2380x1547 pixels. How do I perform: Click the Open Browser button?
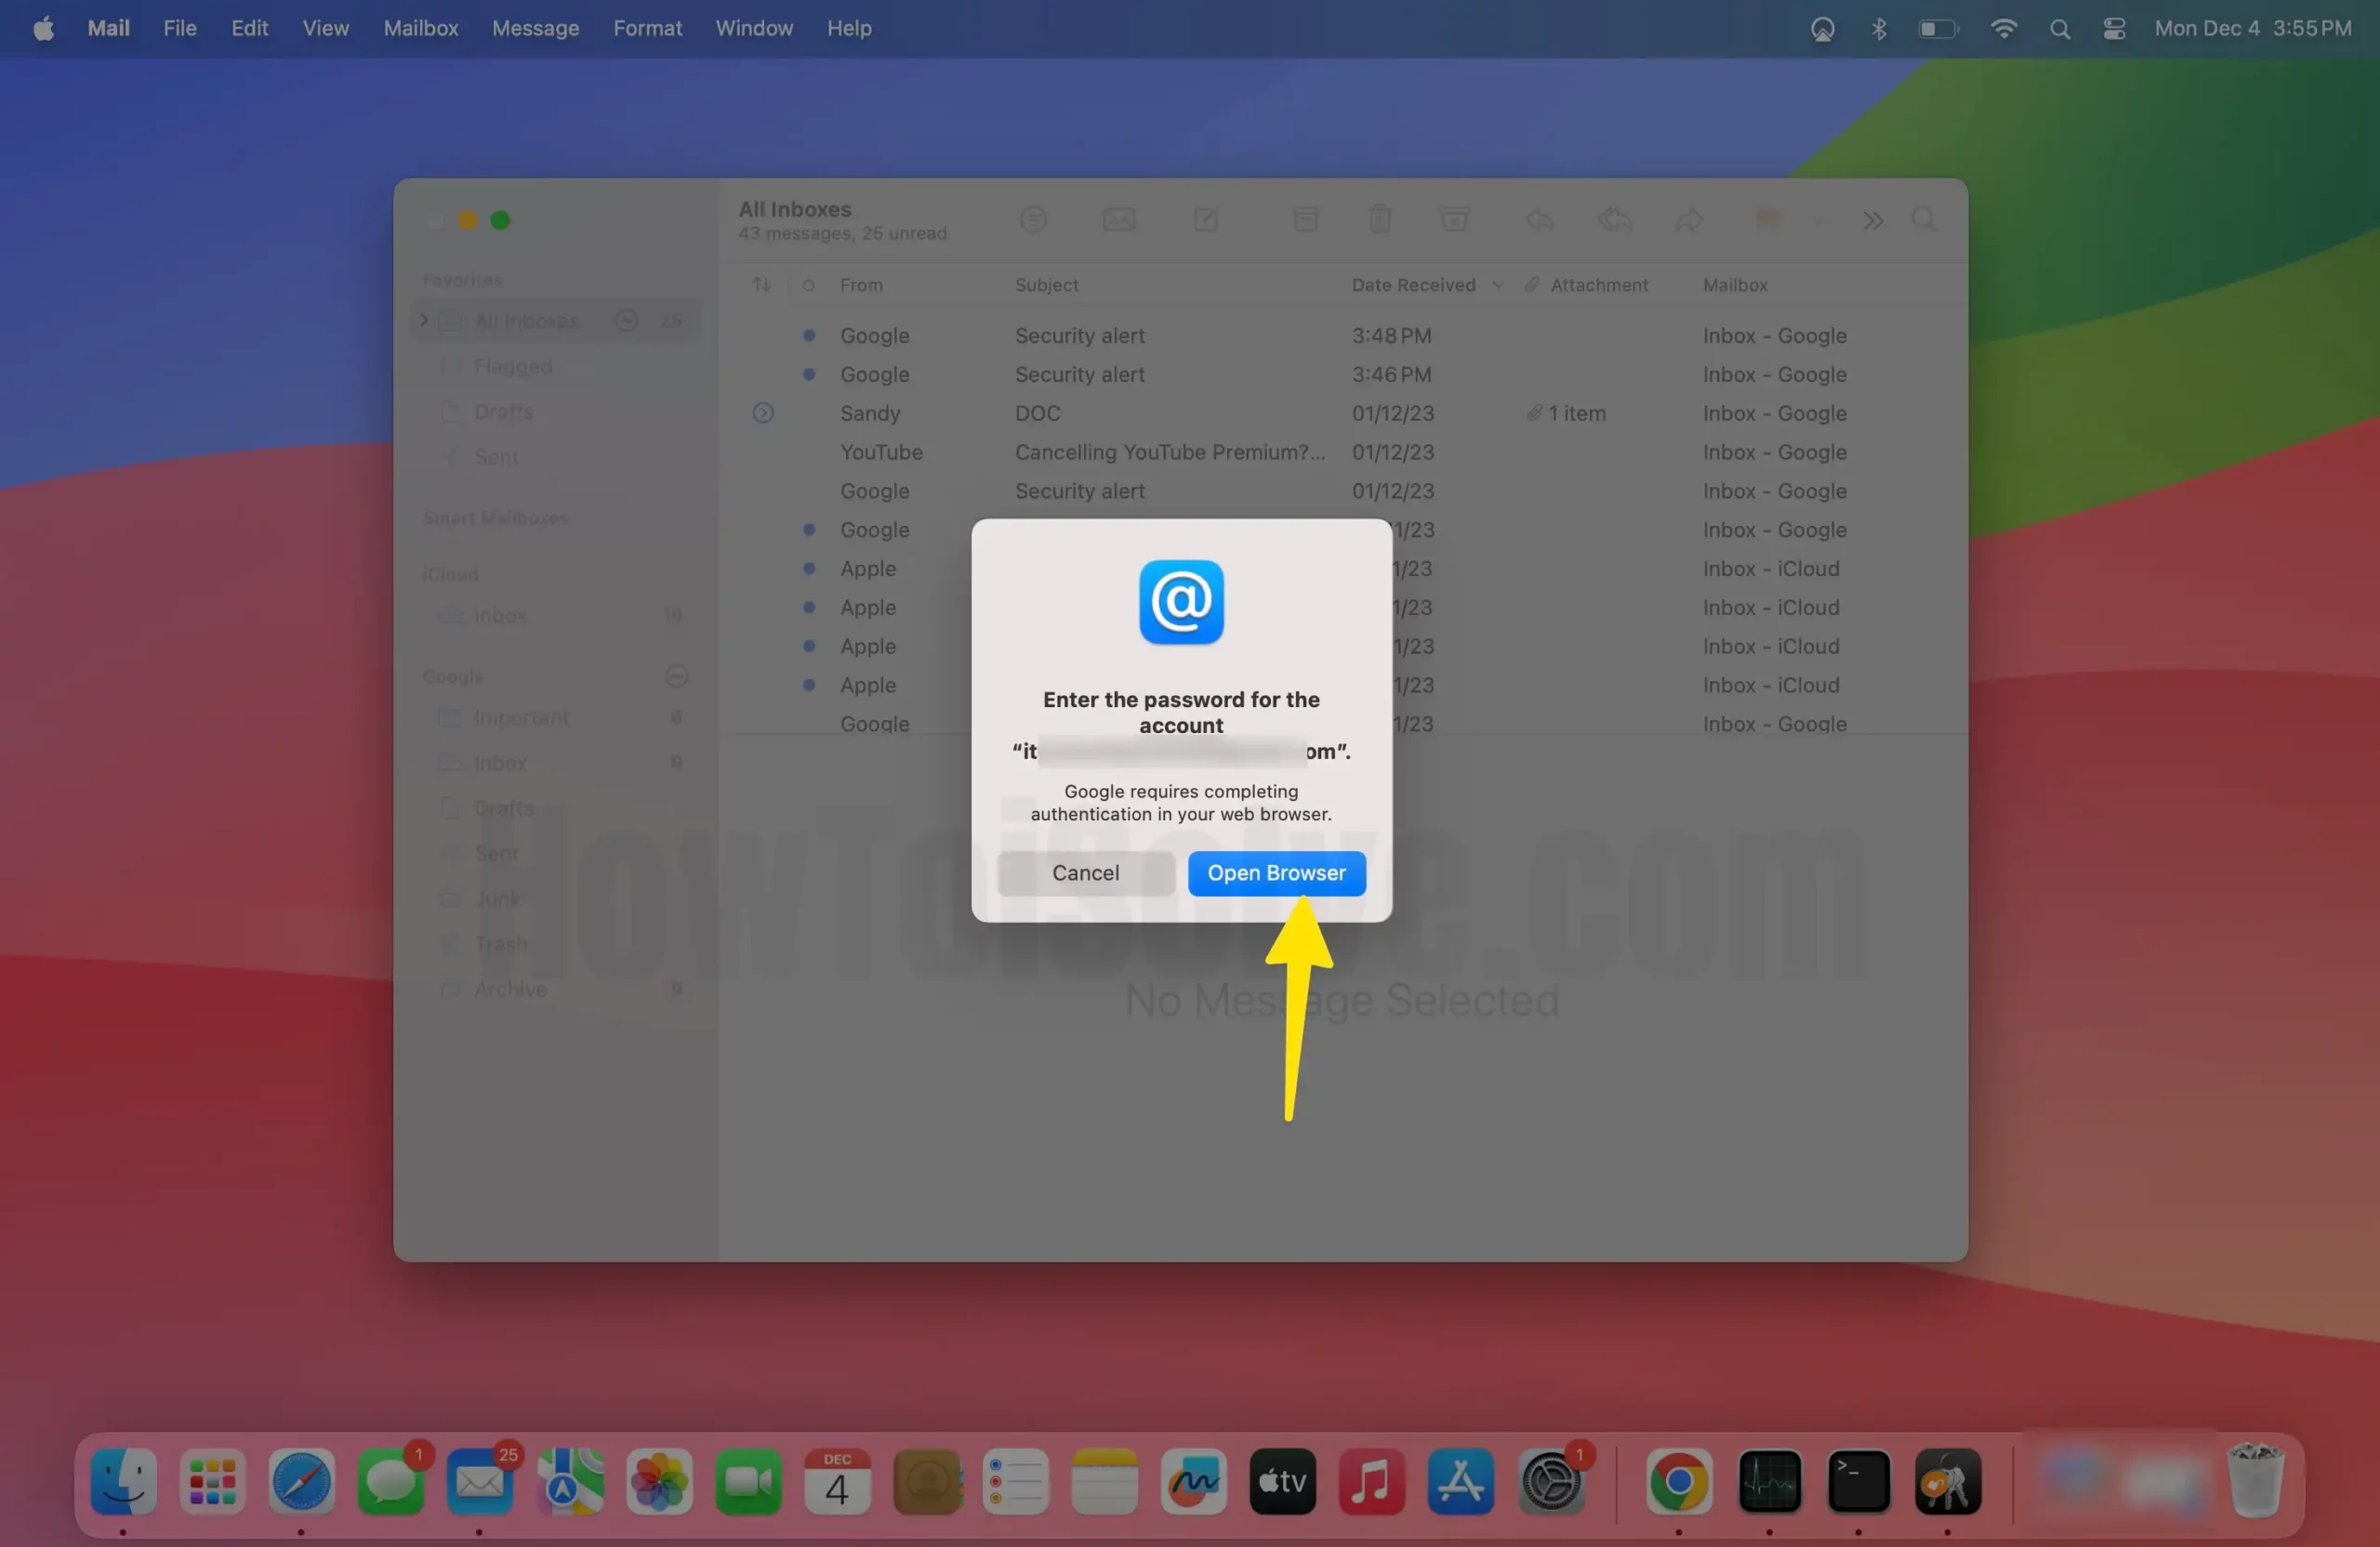tap(1276, 872)
